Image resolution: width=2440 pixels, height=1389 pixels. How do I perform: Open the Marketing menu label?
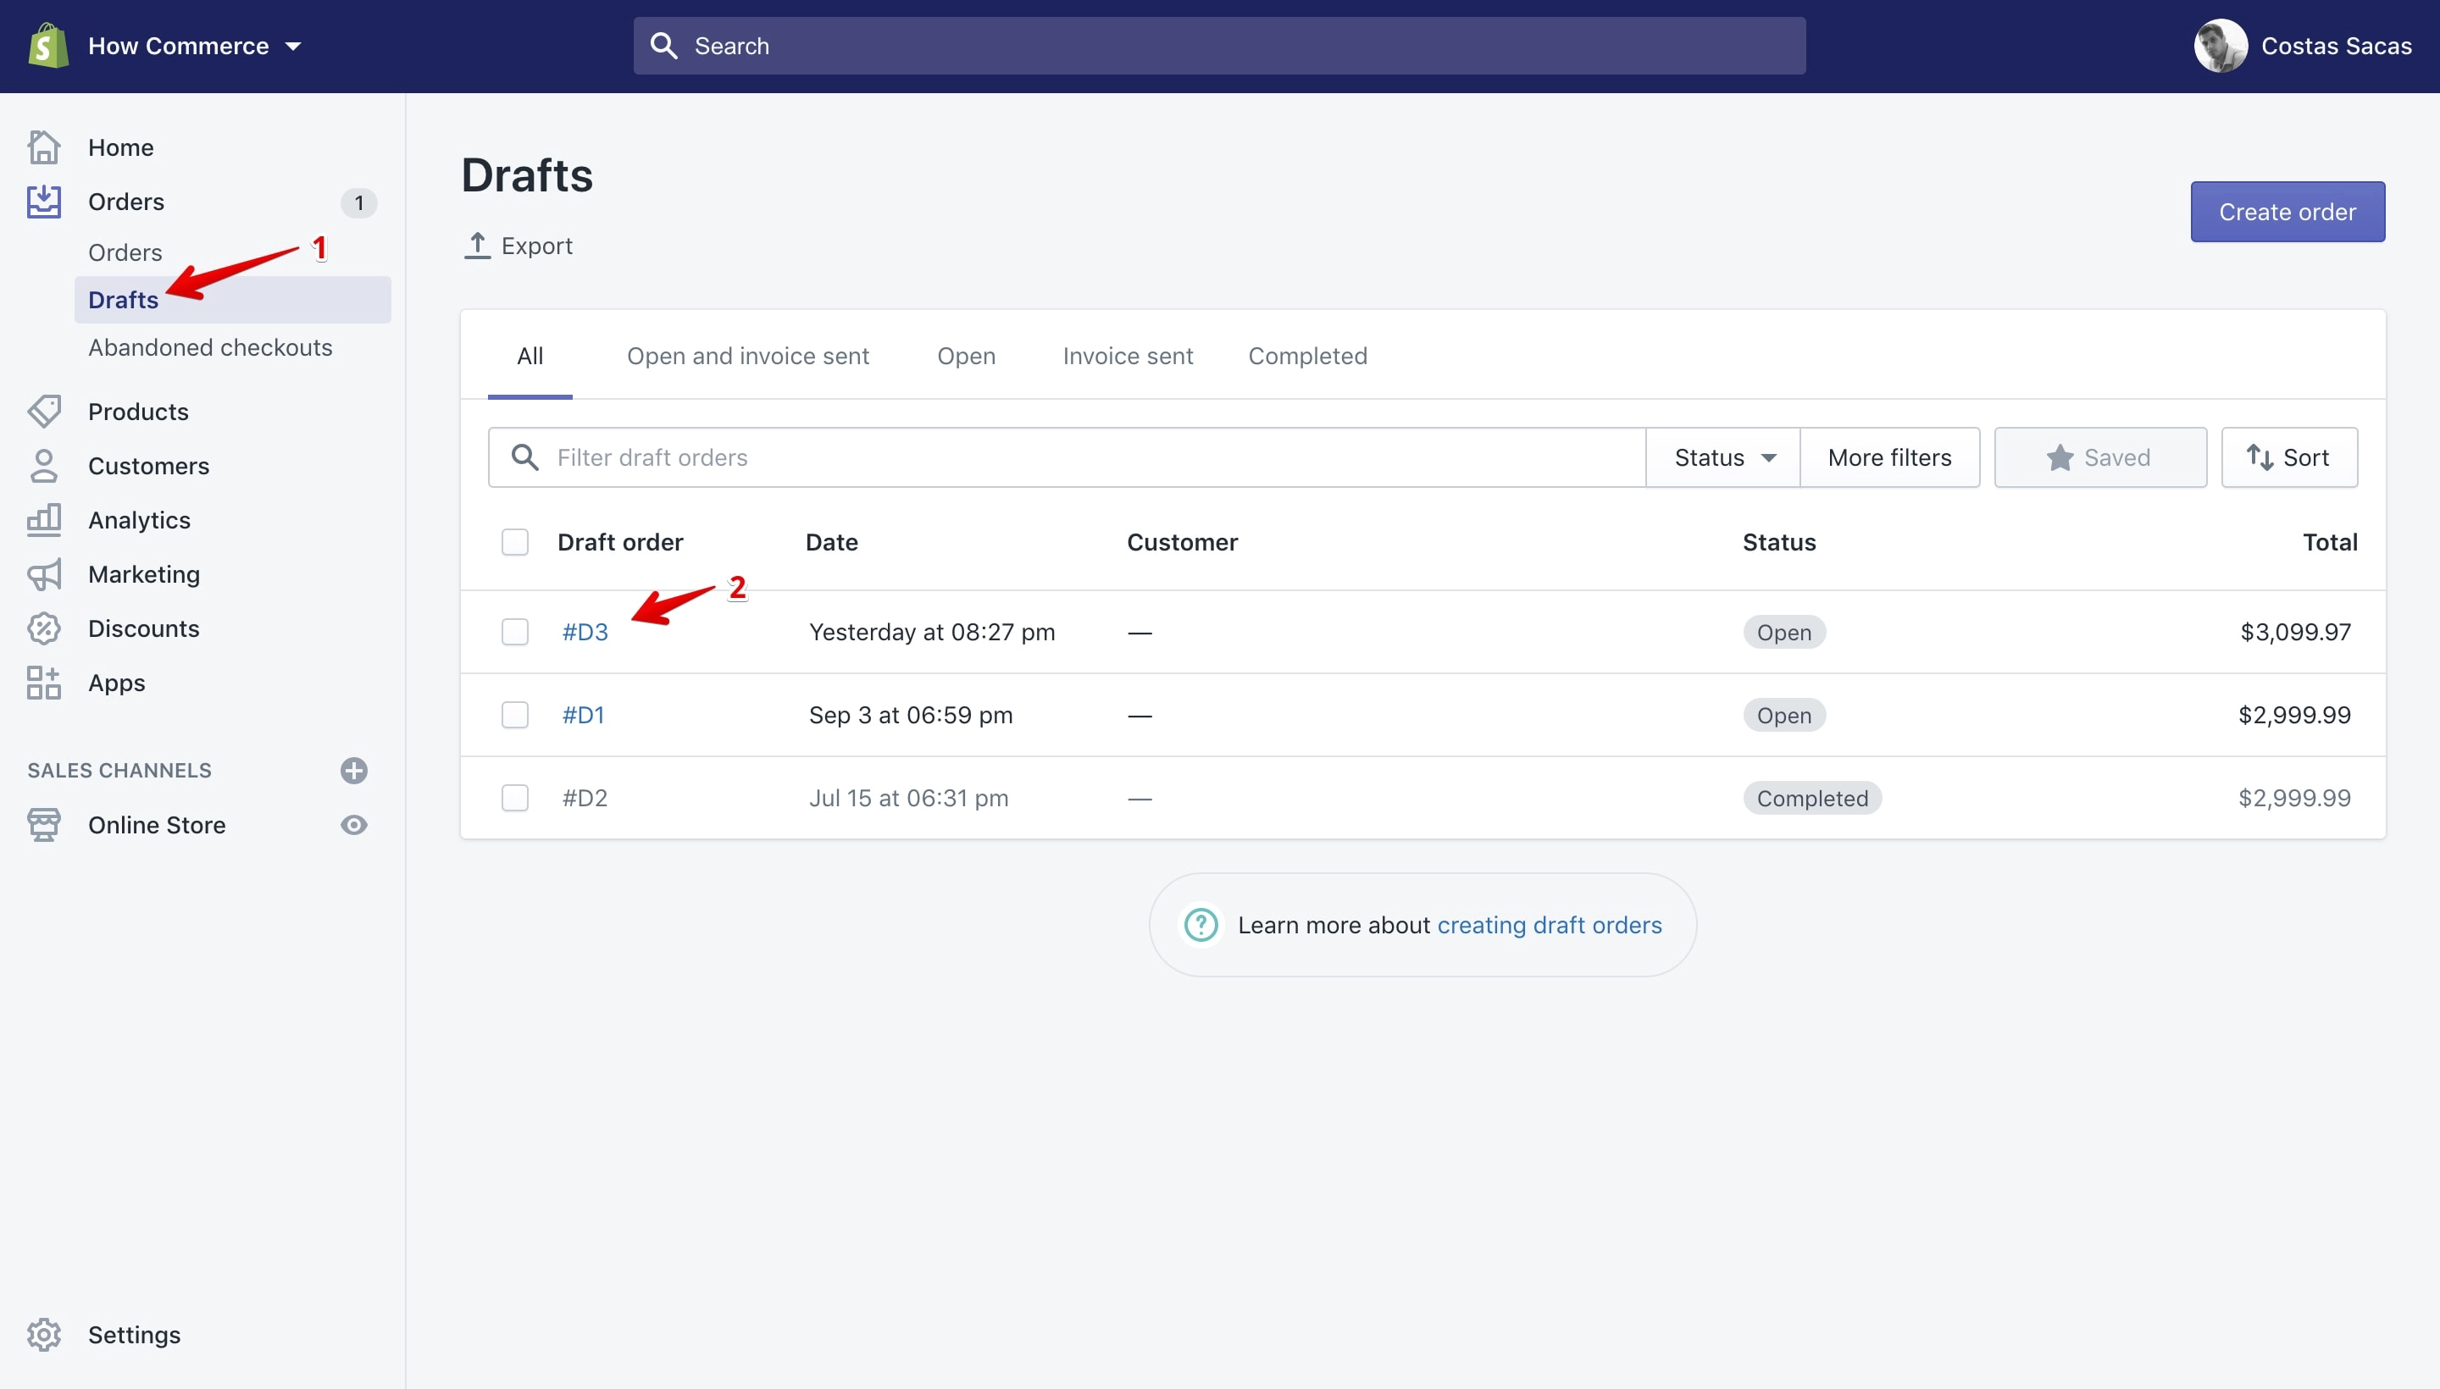pyautogui.click(x=144, y=574)
